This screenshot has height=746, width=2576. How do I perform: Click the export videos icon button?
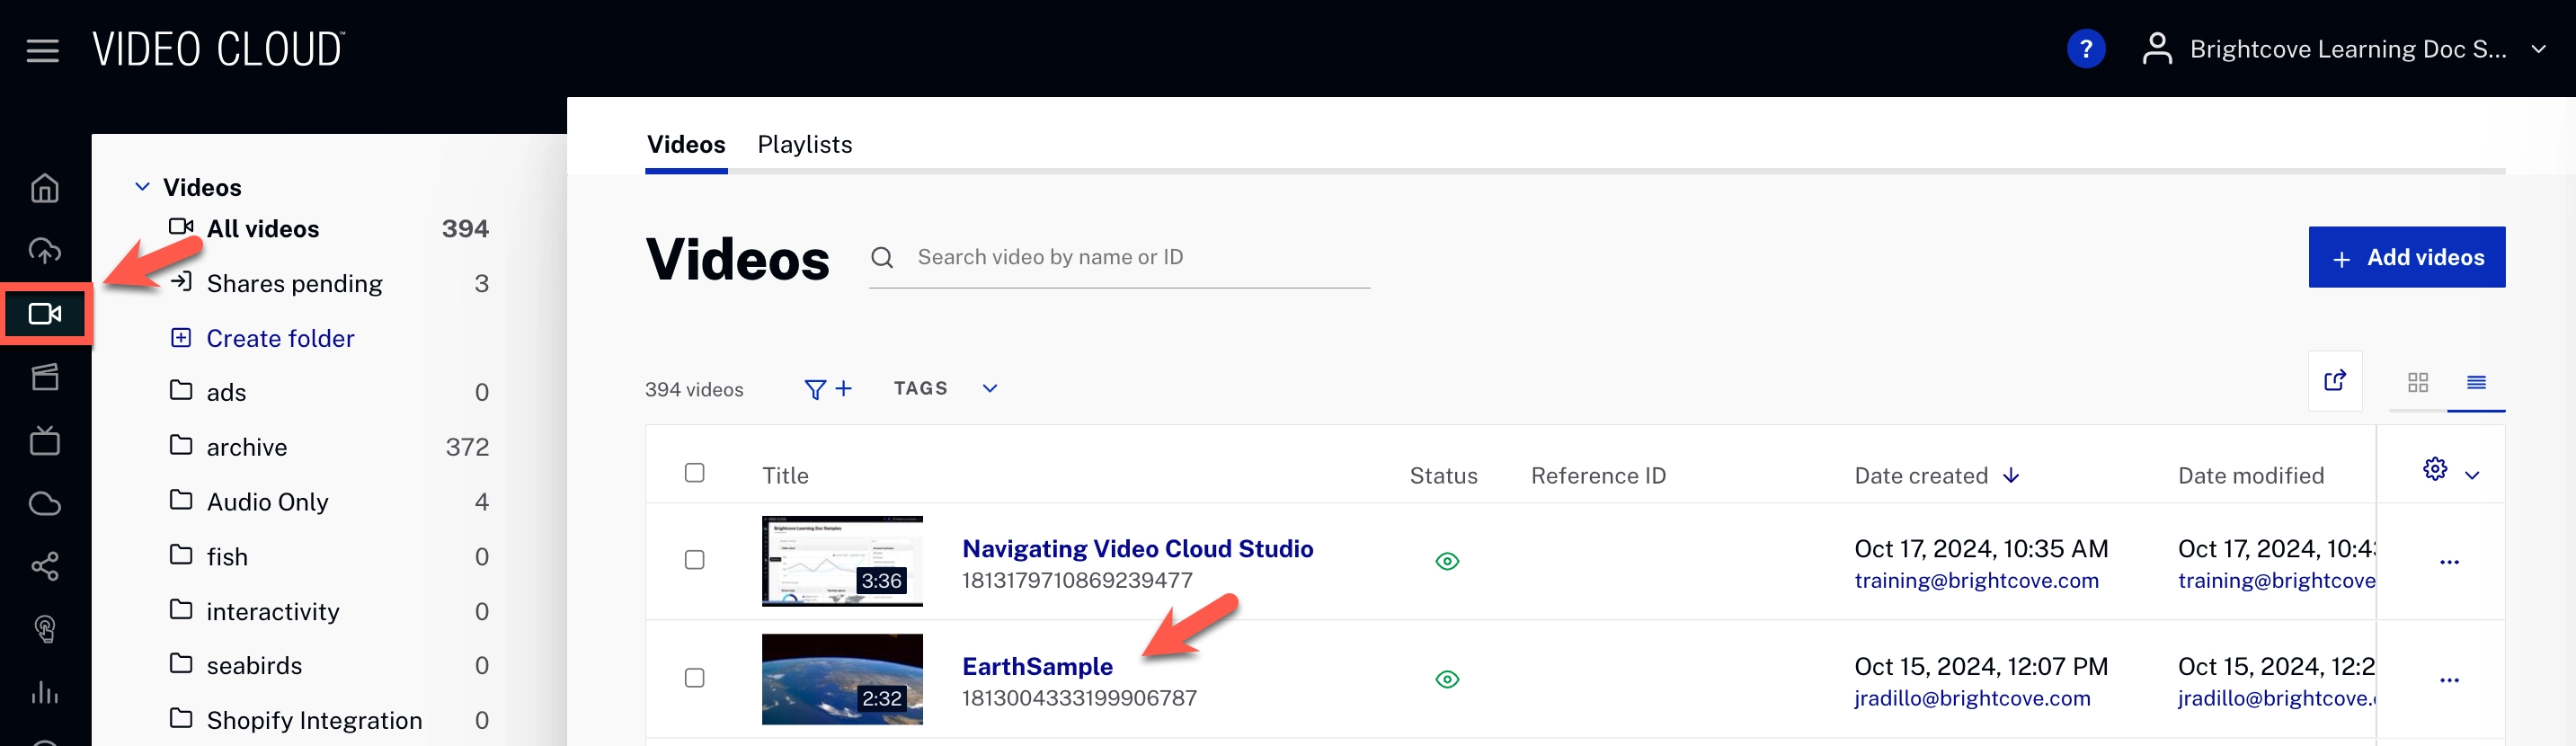[x=2334, y=381]
